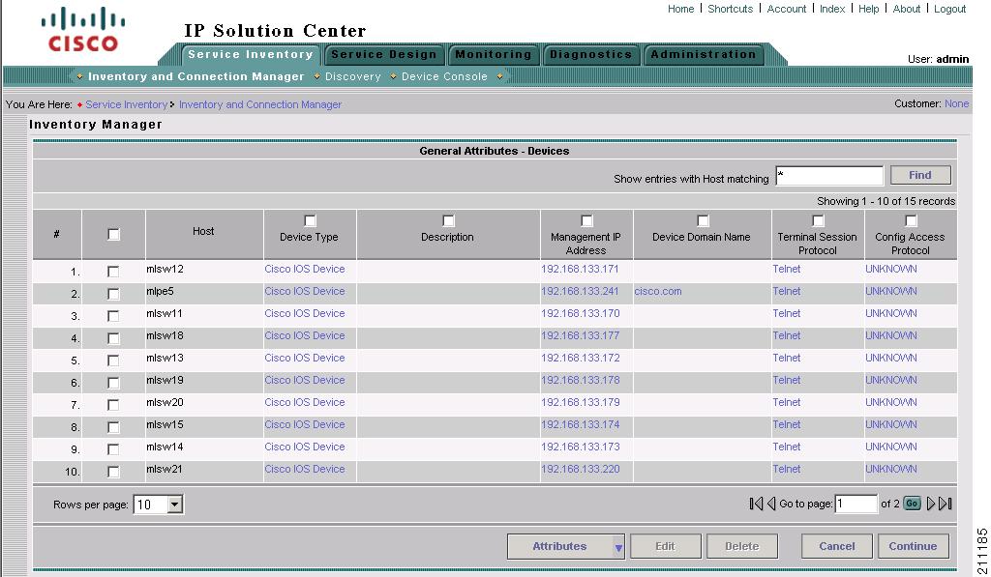Open the Shortcuts link
This screenshot has width=991, height=577.
pyautogui.click(x=730, y=9)
